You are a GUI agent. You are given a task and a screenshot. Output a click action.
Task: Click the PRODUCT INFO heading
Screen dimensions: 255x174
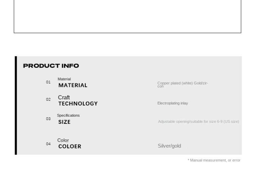51,66
